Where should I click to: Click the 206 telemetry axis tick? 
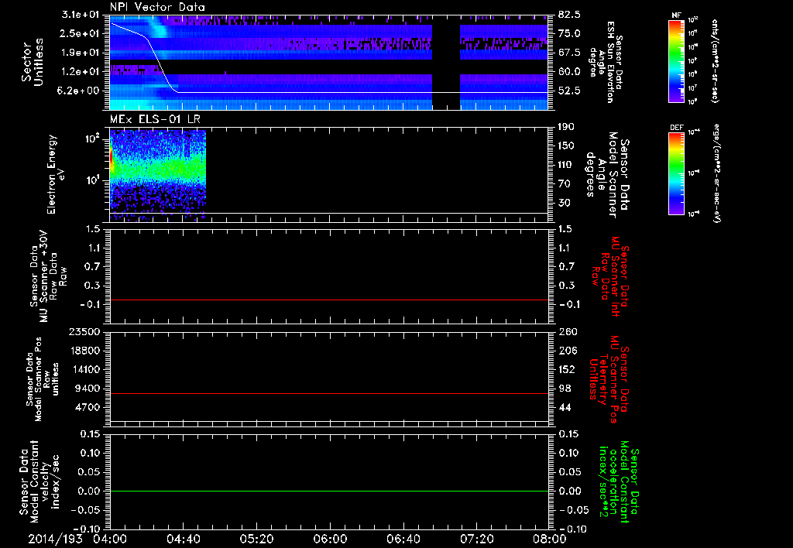(566, 351)
